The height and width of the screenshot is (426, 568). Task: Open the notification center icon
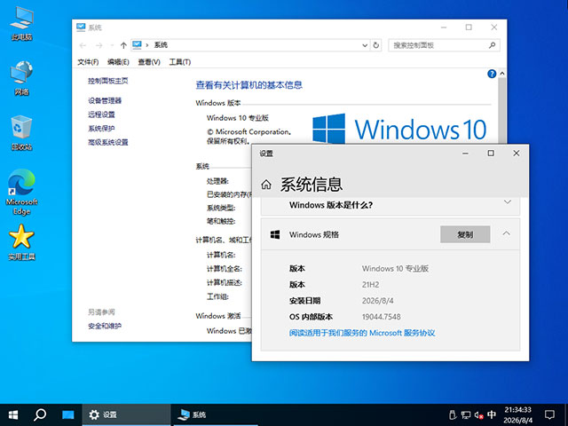point(549,414)
